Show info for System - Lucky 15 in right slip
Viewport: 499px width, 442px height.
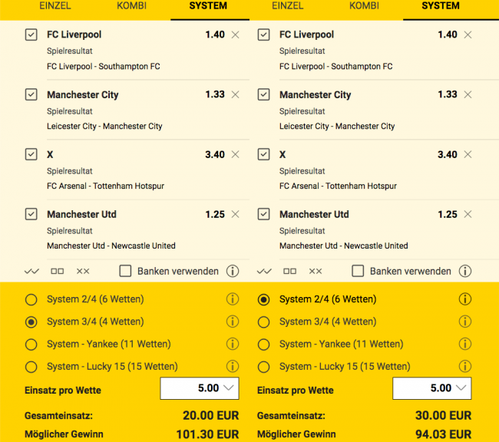[x=465, y=366]
